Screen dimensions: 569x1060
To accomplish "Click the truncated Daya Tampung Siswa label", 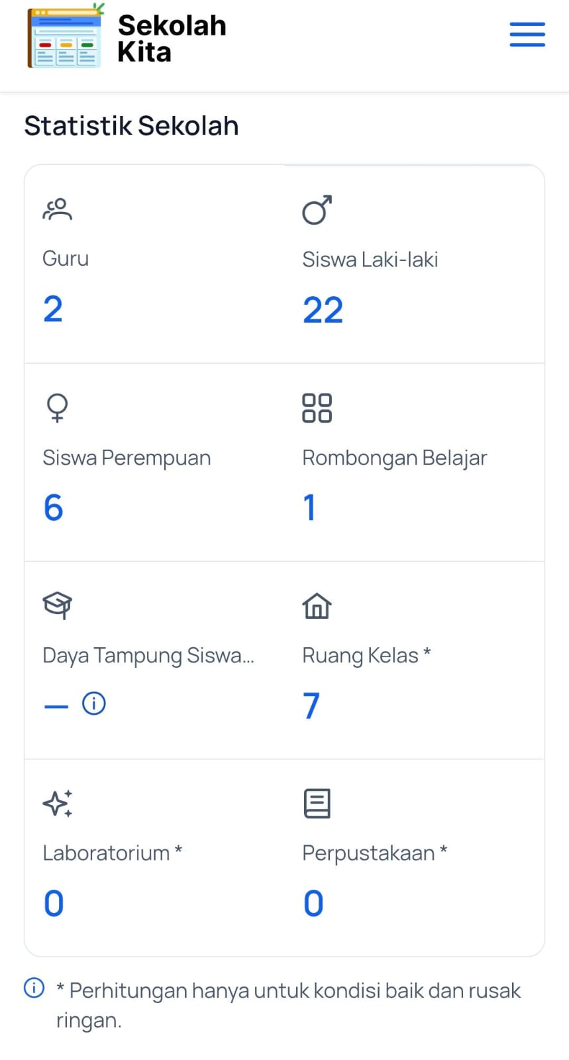I will [148, 655].
